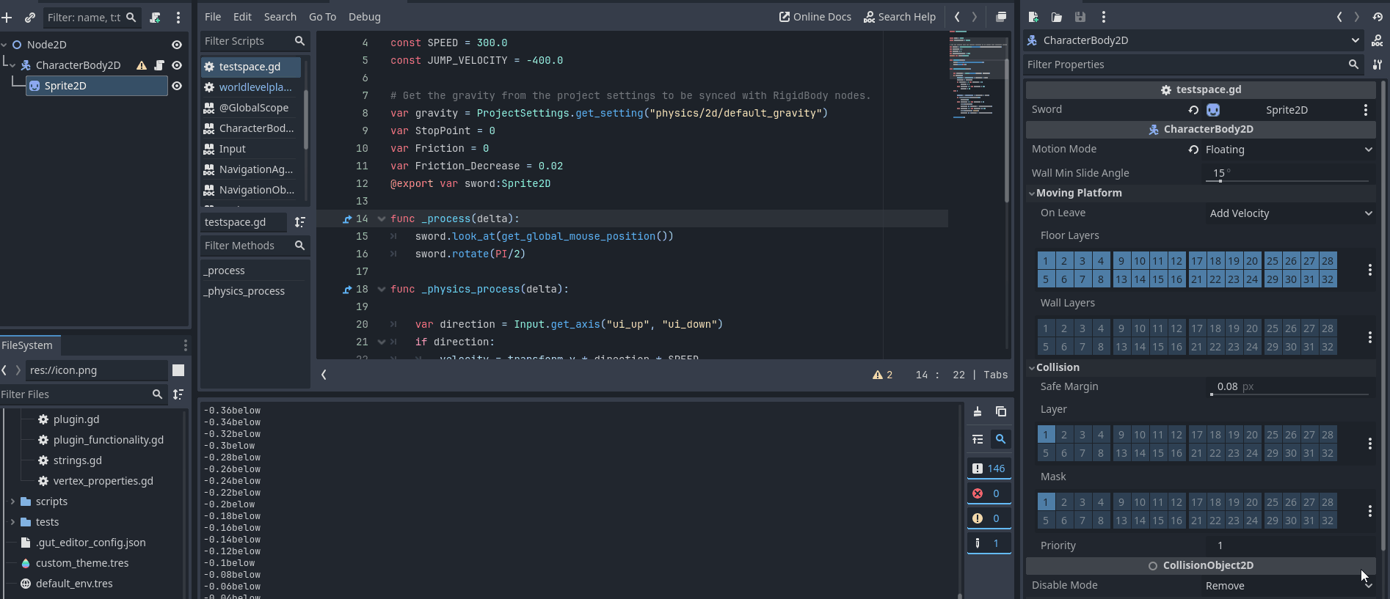Image resolution: width=1390 pixels, height=599 pixels.
Task: Click the instantiate child scene link icon
Action: [30, 17]
